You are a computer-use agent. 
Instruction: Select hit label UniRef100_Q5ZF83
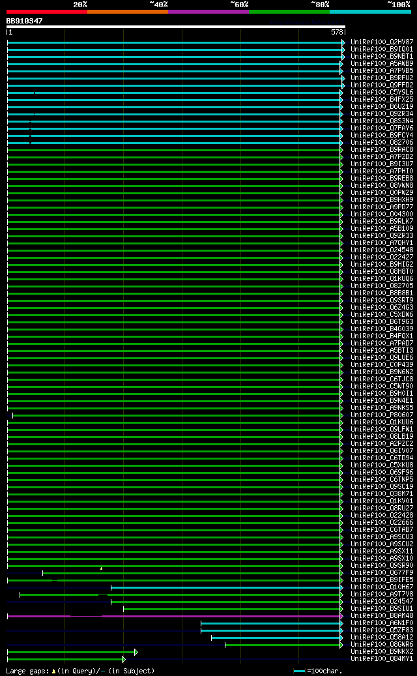(382, 630)
